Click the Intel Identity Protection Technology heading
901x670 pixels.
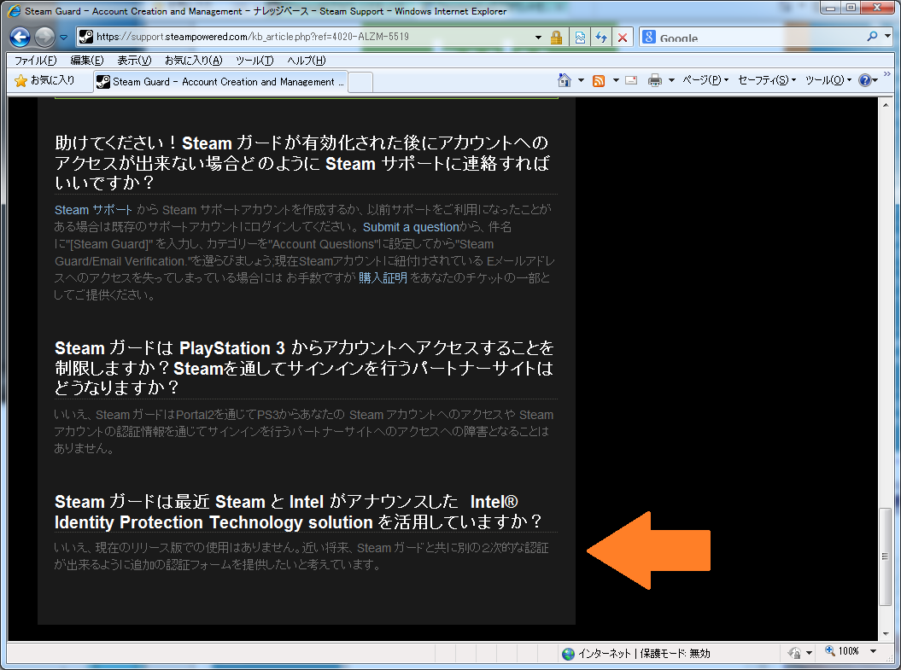(298, 512)
